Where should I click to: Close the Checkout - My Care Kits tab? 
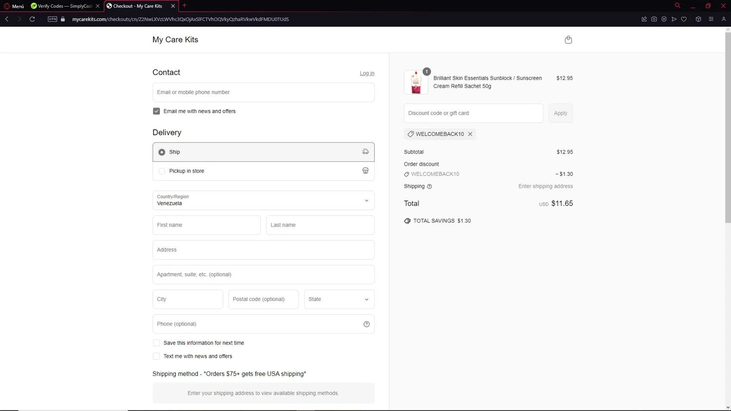173,6
